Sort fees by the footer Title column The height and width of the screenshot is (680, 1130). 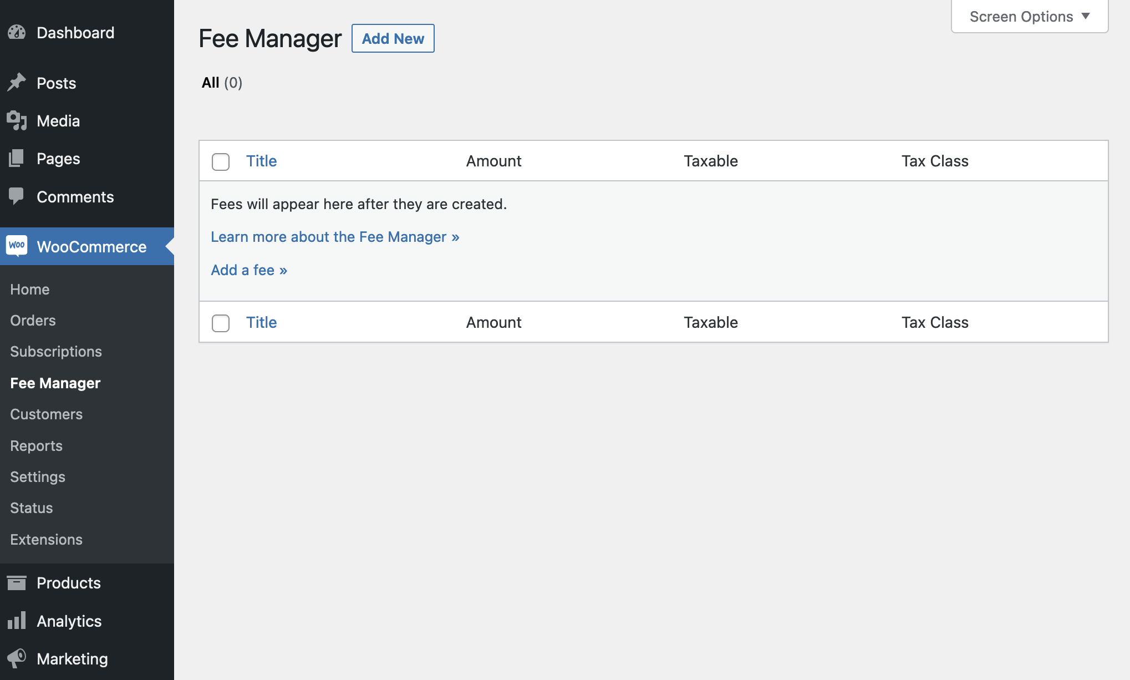pos(261,322)
